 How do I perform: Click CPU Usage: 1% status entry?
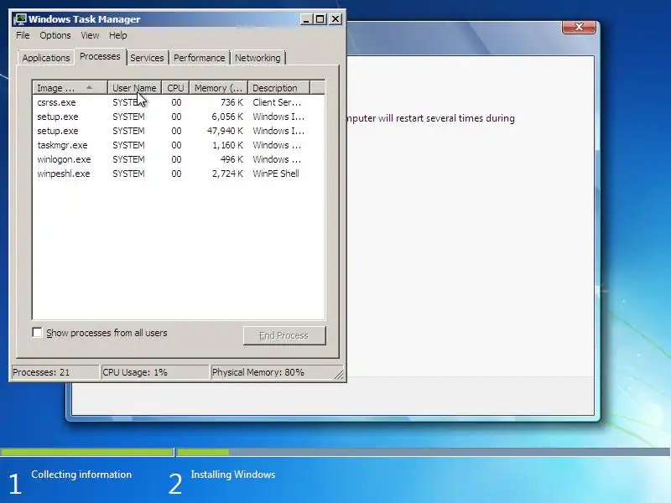click(x=154, y=372)
